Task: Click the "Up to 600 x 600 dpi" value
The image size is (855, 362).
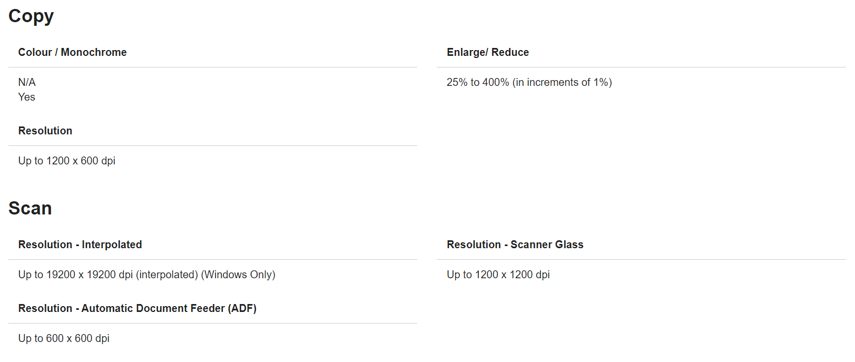Action: 64,338
